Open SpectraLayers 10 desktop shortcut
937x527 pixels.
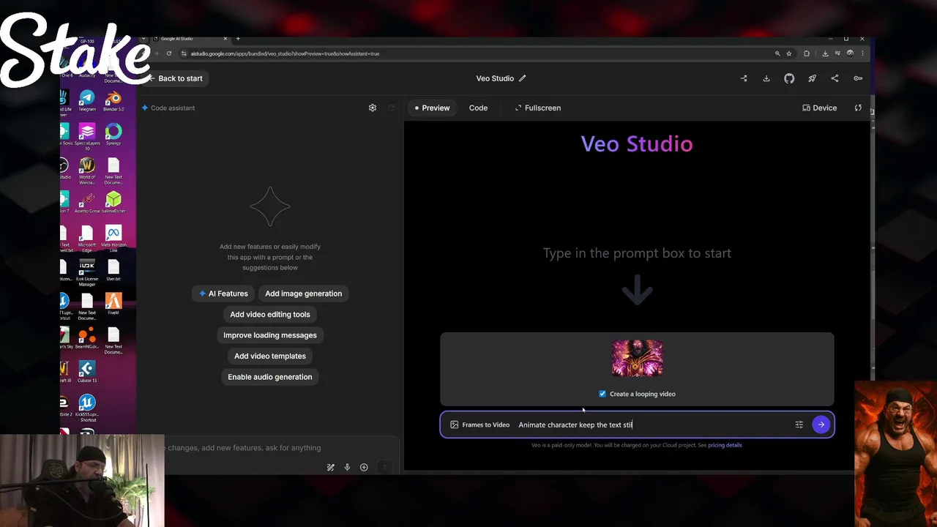pos(87,135)
